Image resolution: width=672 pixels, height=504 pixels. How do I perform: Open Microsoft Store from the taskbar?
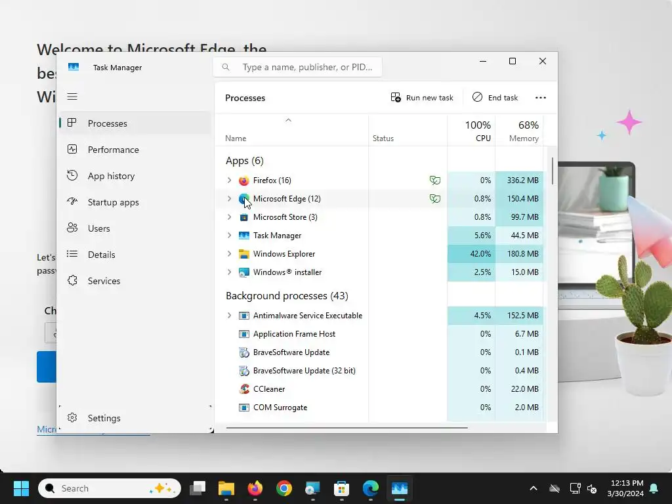click(341, 488)
